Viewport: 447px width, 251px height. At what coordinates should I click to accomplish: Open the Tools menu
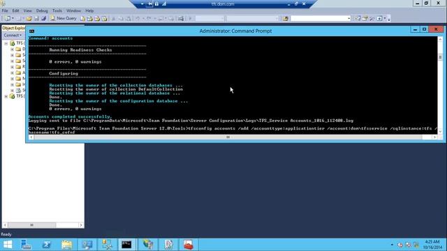pos(57,11)
